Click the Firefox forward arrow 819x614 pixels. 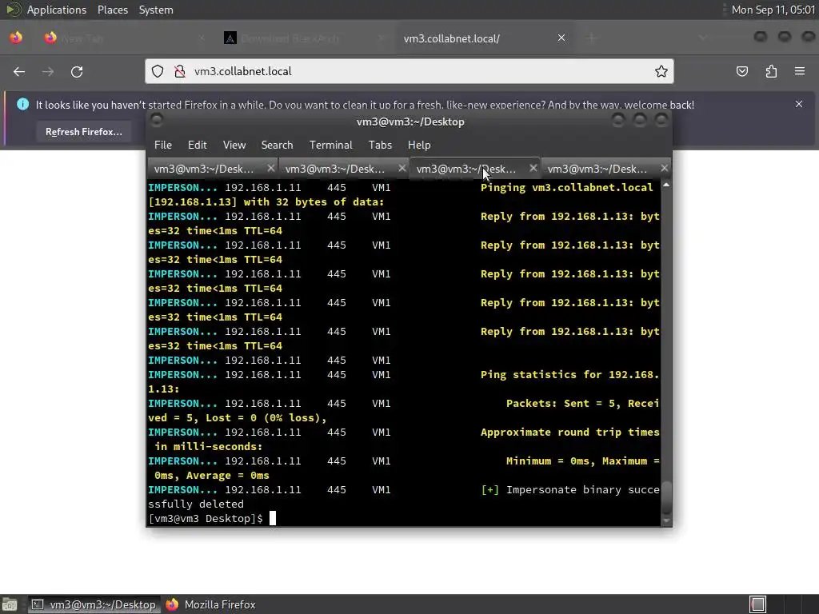pyautogui.click(x=48, y=71)
